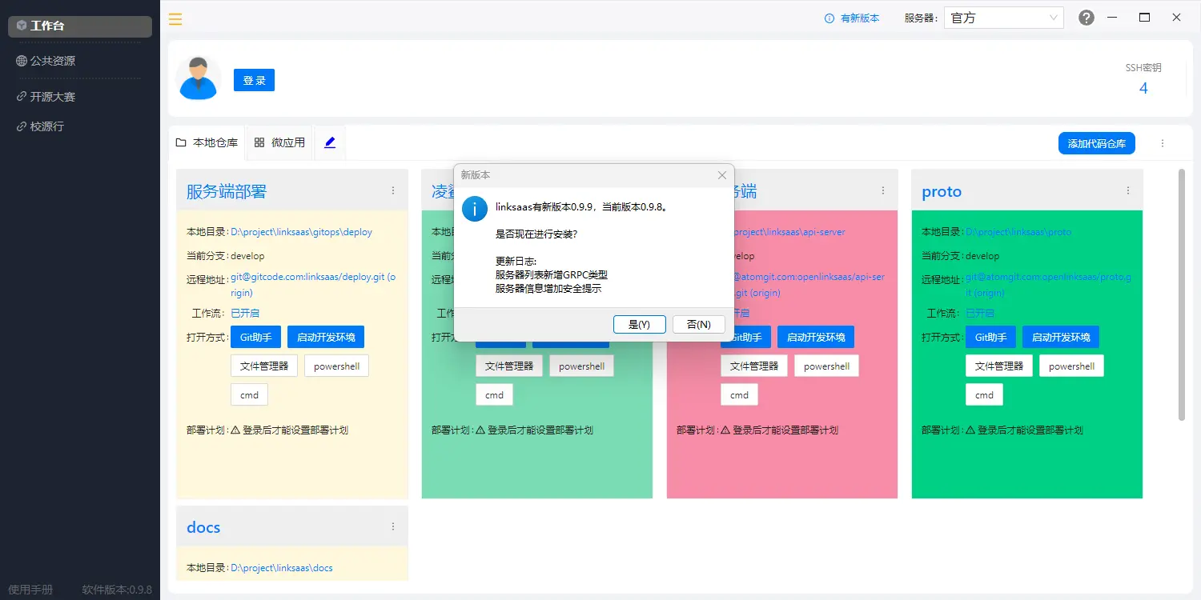Select 工作台 in the sidebar
This screenshot has height=600, width=1201.
80,26
